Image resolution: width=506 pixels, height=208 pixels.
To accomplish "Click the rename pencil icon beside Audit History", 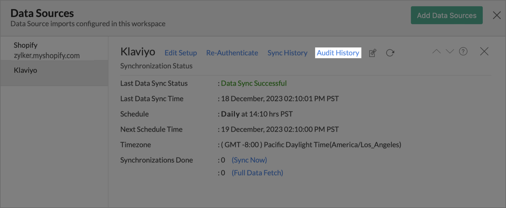I will click(373, 53).
